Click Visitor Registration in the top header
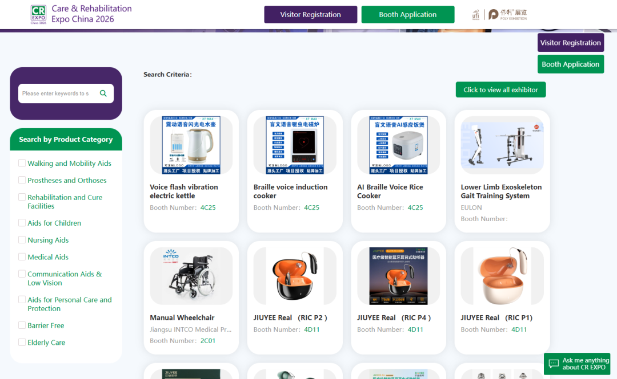This screenshot has height=379, width=617. click(x=310, y=15)
